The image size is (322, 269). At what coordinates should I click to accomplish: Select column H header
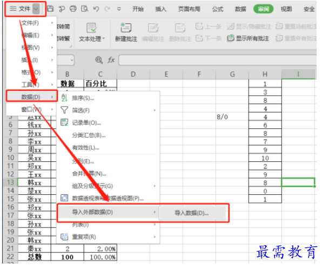coord(265,74)
